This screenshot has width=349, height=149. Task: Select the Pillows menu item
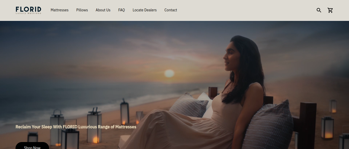click(x=82, y=10)
